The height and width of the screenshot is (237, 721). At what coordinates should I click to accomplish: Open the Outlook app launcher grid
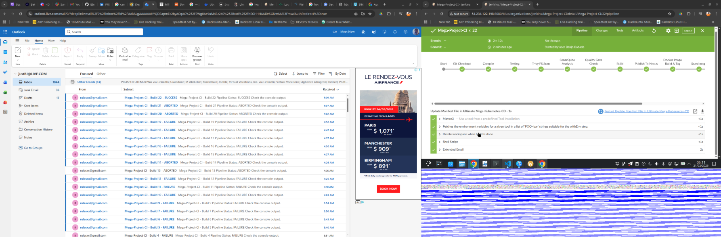tap(5, 31)
